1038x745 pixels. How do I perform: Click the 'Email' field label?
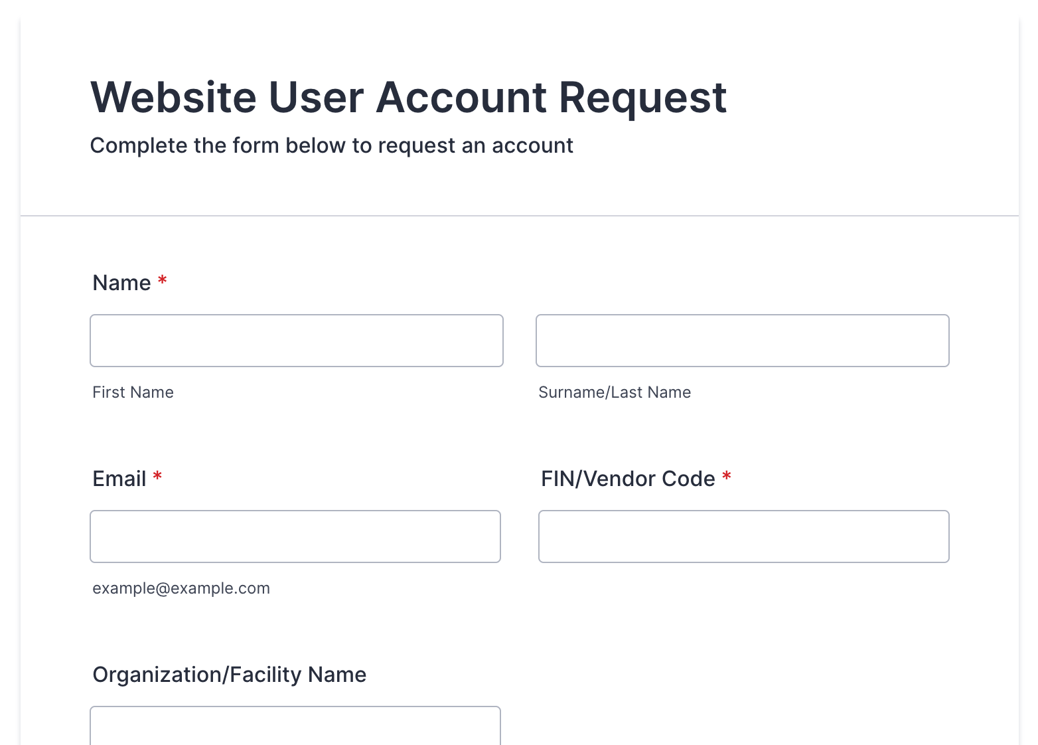tap(119, 479)
